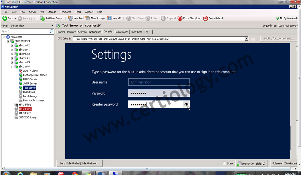
Task: Expand the sbschost3 tree node
Action: tap(12, 54)
